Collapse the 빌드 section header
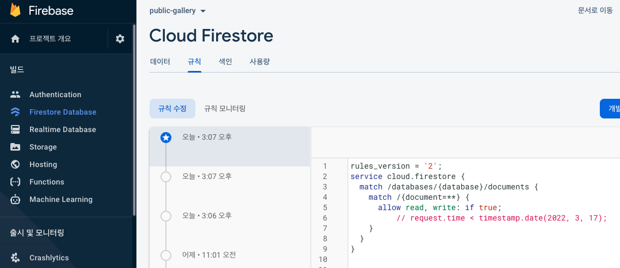The height and width of the screenshot is (268, 620). pyautogui.click(x=17, y=70)
